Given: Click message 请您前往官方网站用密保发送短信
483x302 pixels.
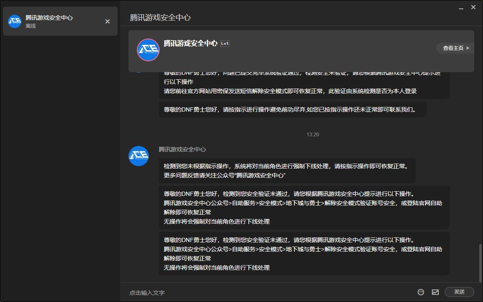Looking at the screenshot, I should (304, 86).
